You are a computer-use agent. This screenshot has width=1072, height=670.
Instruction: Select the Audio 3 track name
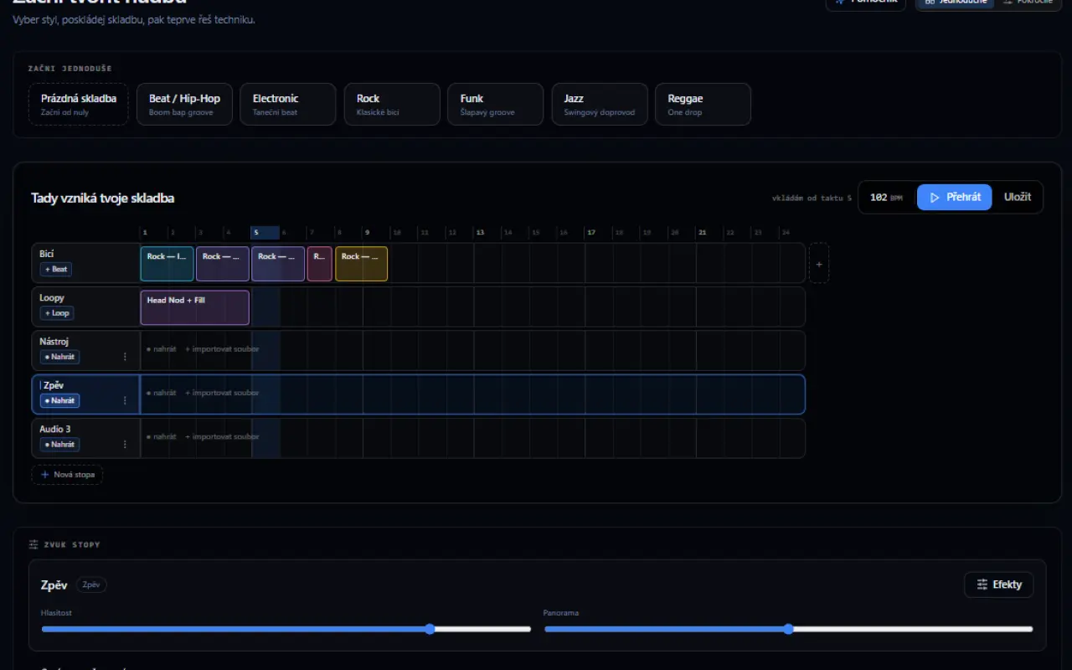pyautogui.click(x=55, y=429)
